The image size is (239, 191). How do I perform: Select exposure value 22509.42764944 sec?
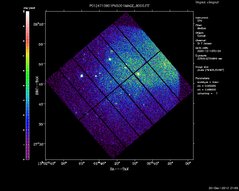(210, 59)
